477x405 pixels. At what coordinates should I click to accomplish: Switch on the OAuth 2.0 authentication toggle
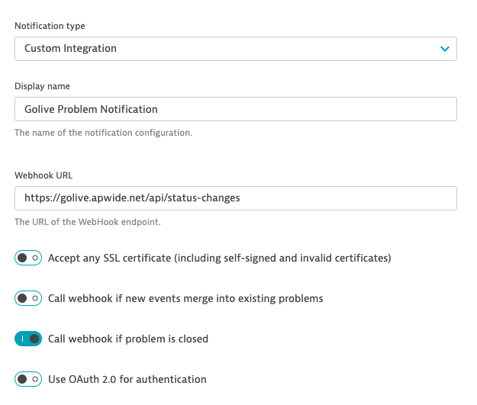pyautogui.click(x=28, y=379)
